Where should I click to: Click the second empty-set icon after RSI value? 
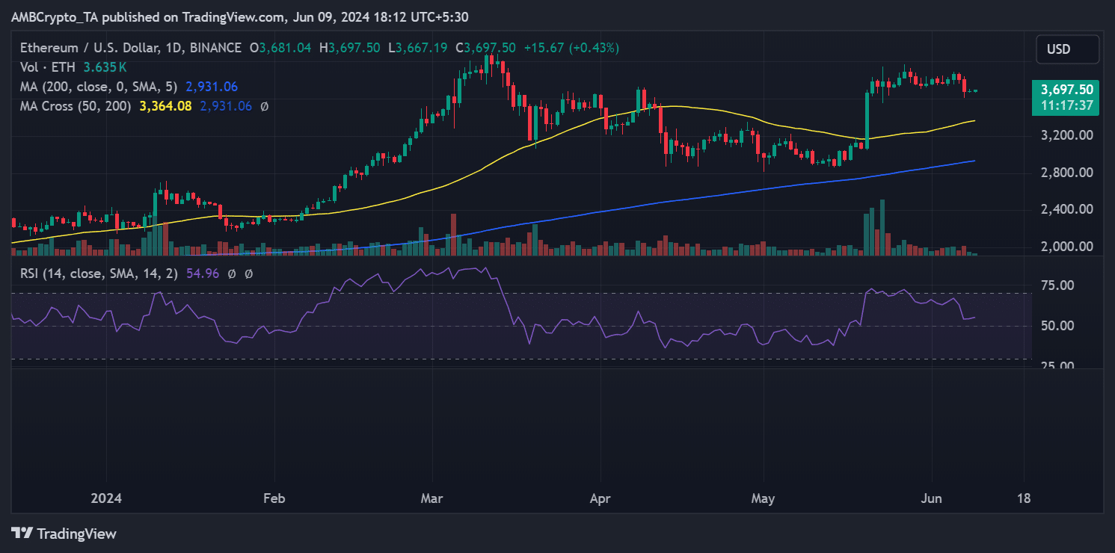(249, 274)
